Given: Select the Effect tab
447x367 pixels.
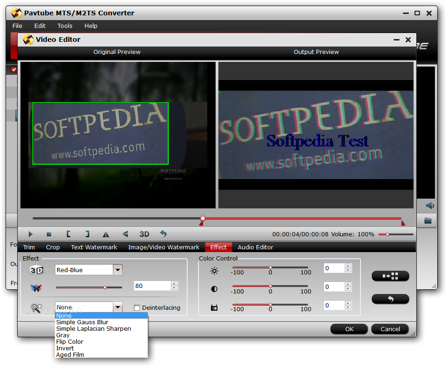Looking at the screenshot, I should [x=218, y=247].
